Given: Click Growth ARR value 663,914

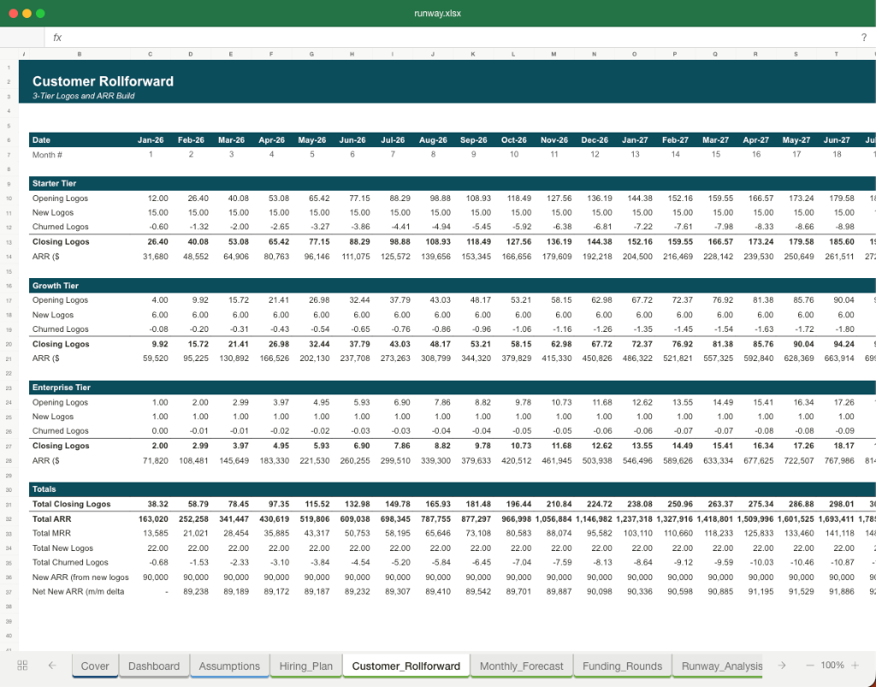Looking at the screenshot, I should (x=838, y=358).
